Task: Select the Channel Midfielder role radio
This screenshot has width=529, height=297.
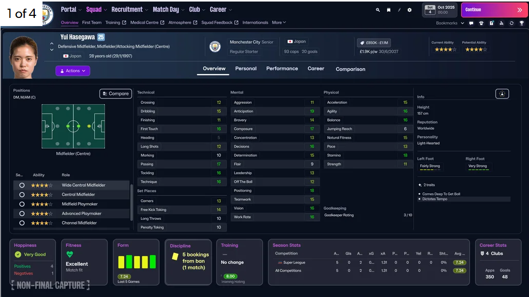Action: coord(22,223)
